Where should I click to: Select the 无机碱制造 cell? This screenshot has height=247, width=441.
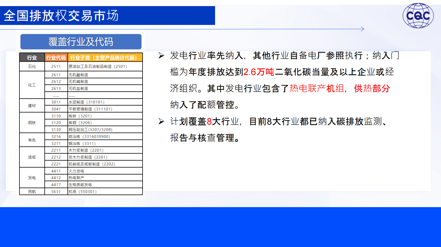tap(105, 81)
